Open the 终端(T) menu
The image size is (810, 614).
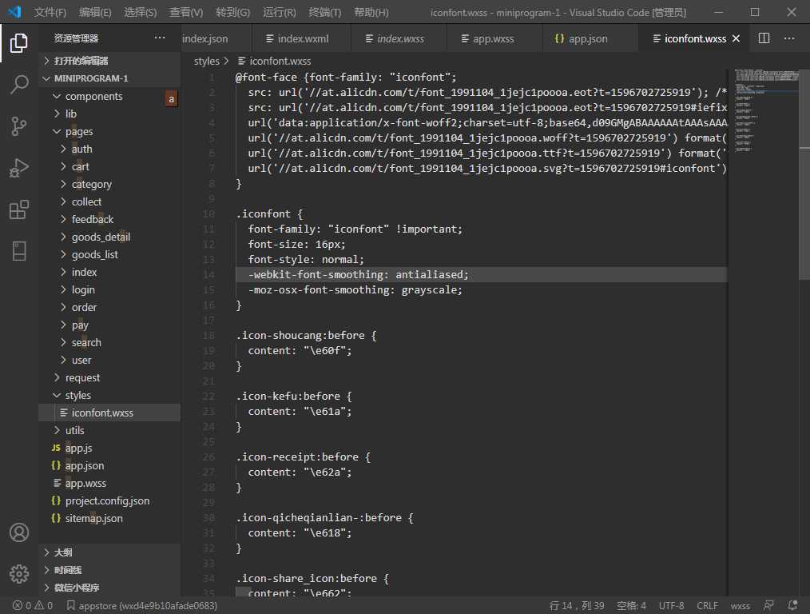coord(325,12)
